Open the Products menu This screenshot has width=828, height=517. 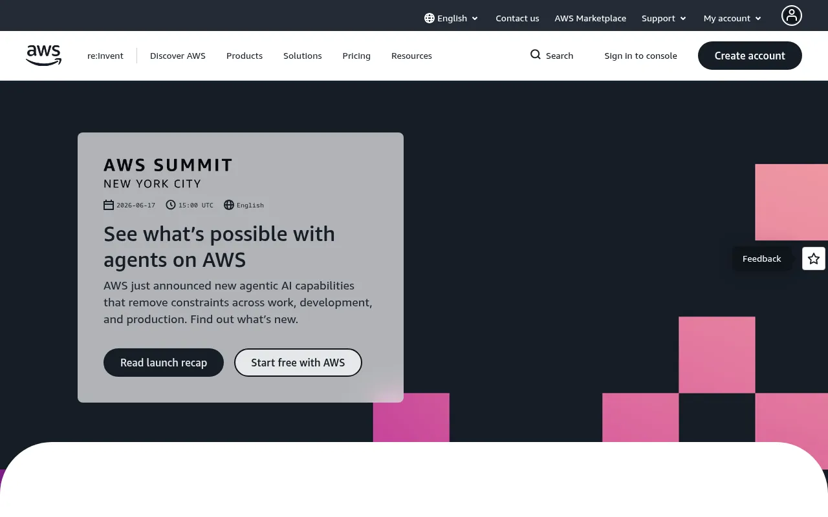245,56
